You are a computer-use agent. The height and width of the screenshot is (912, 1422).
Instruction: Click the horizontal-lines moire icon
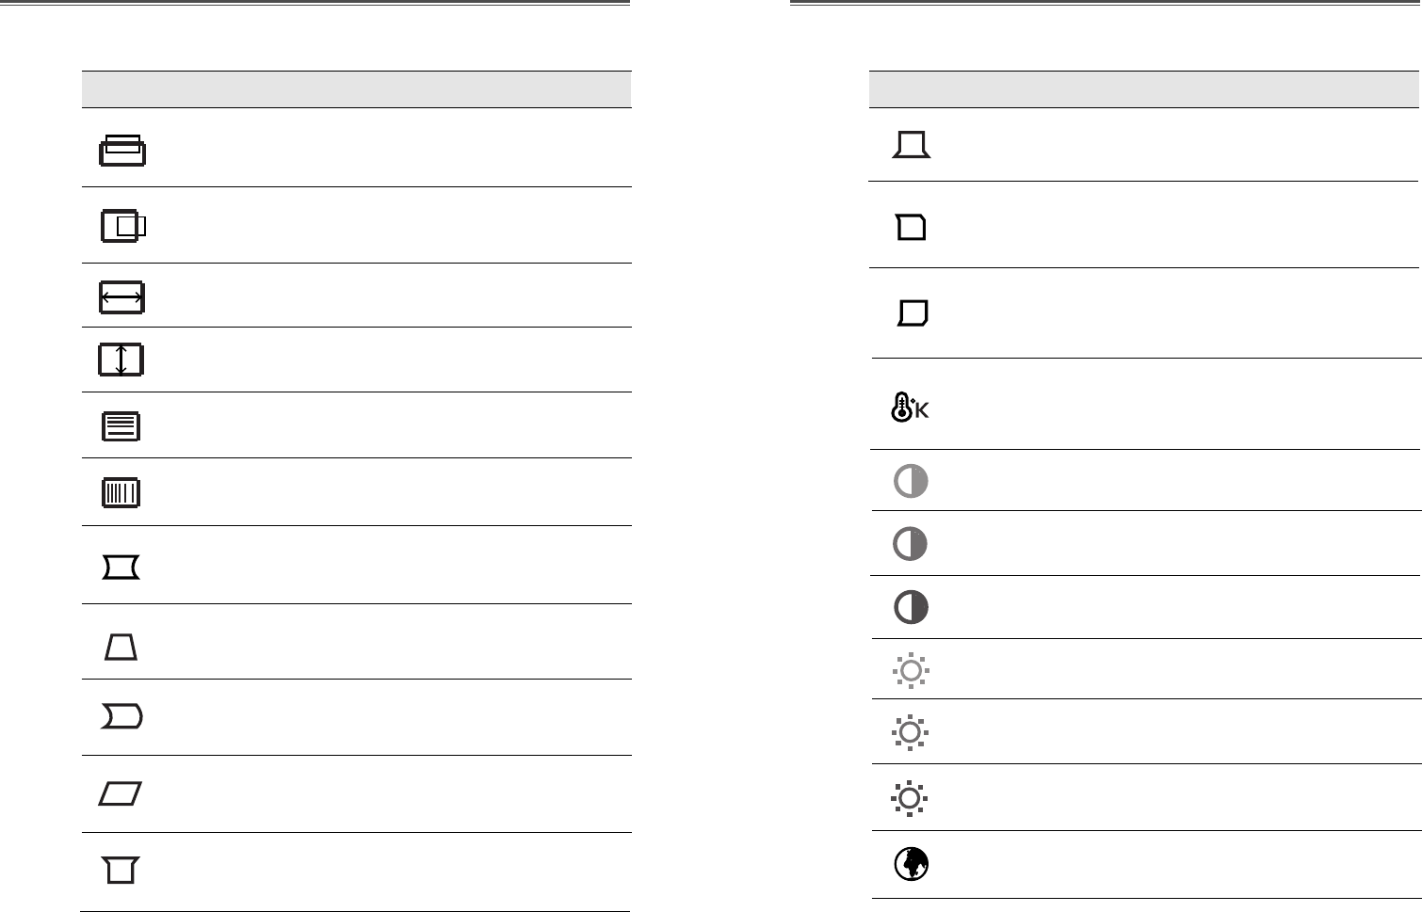(121, 427)
